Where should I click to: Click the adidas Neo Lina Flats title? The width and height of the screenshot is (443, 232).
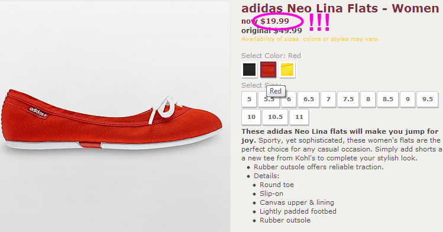point(340,8)
